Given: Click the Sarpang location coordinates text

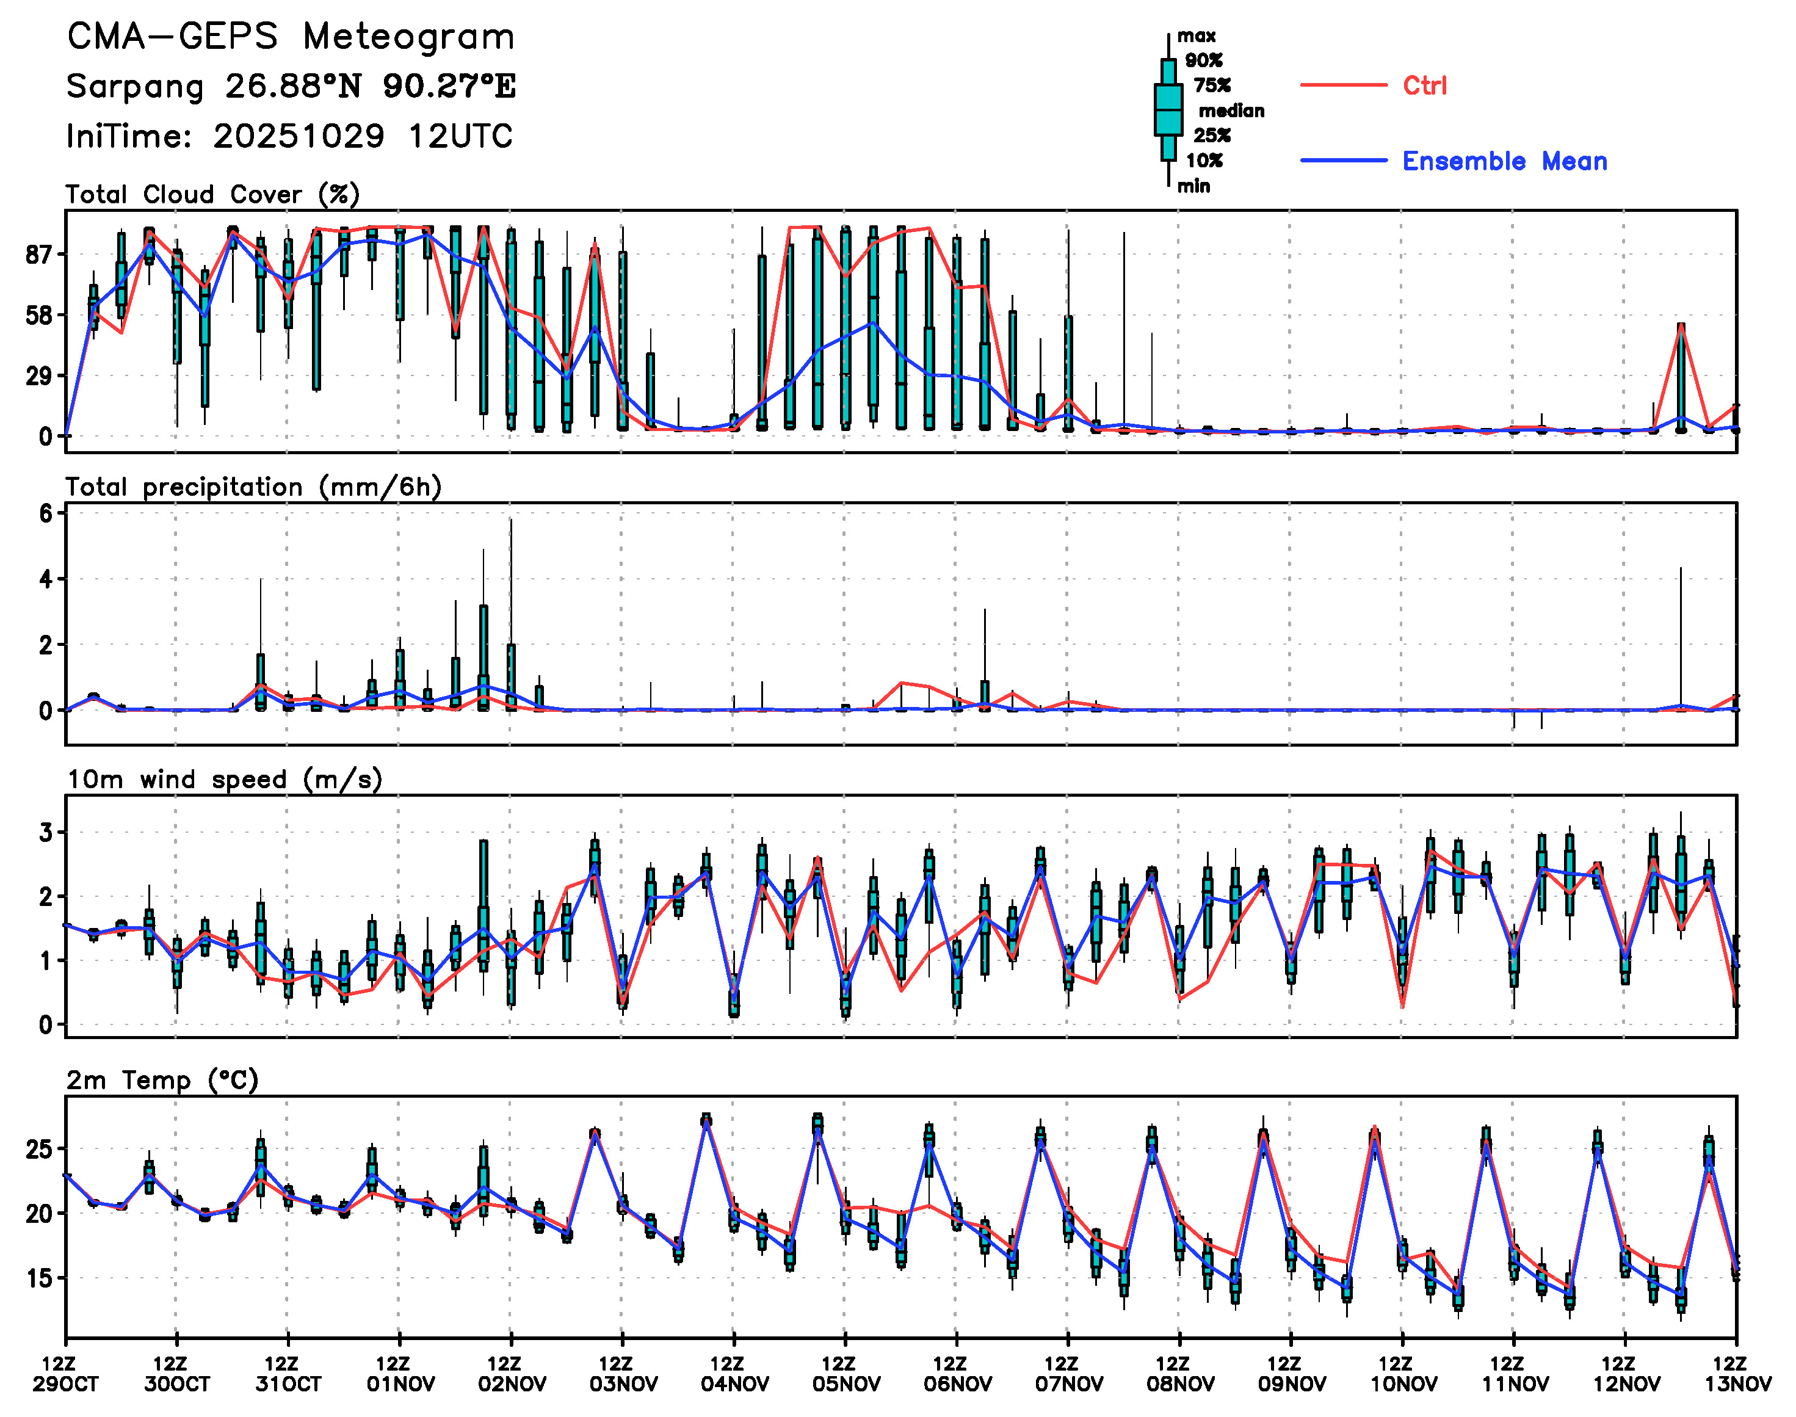Looking at the screenshot, I should 291,86.
